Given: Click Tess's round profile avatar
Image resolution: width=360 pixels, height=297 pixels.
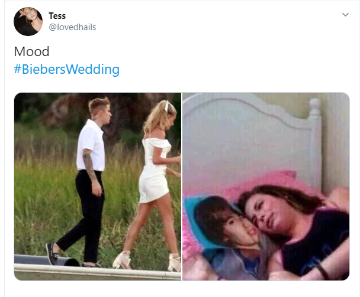Looking at the screenshot, I should pos(28,21).
